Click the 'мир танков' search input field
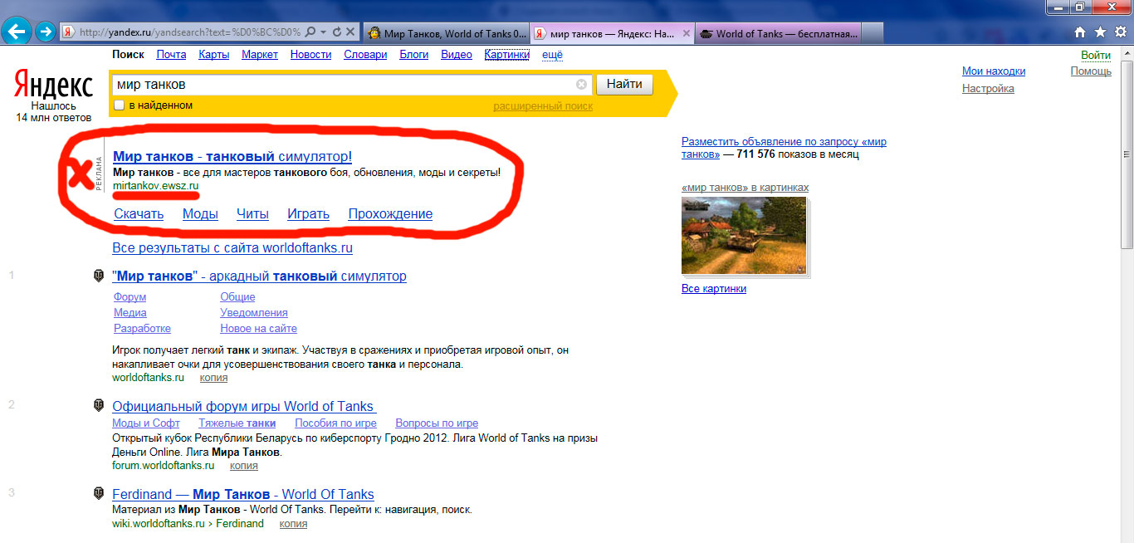1134x543 pixels. click(340, 85)
